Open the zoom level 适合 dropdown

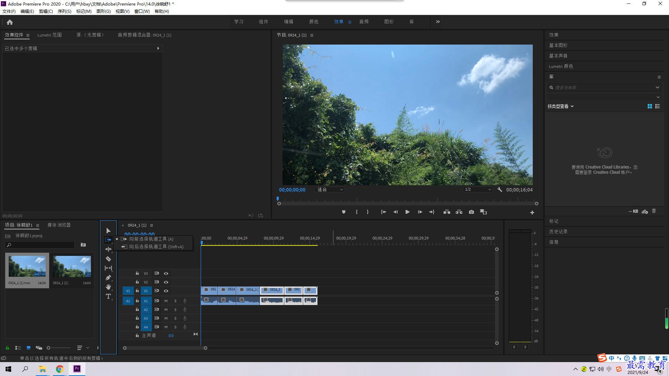point(330,189)
